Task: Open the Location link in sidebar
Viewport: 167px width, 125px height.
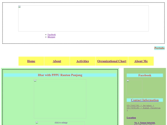Action: [x=131, y=118]
